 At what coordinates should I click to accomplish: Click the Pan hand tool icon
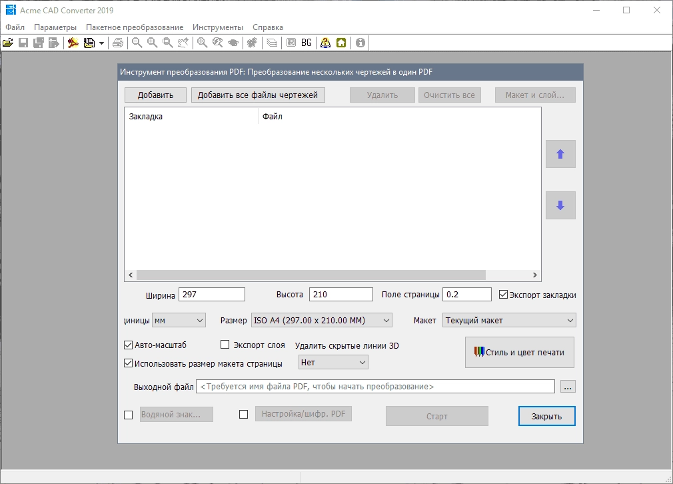click(x=183, y=43)
